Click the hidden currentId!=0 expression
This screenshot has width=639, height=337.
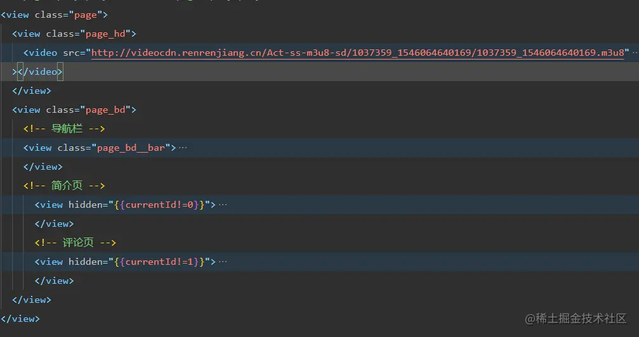159,205
